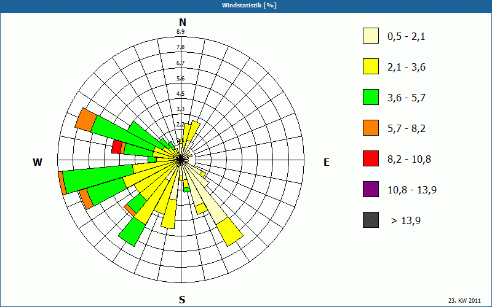
Task: Click the yellow outer segment of the southeast bar
Action: point(230,231)
